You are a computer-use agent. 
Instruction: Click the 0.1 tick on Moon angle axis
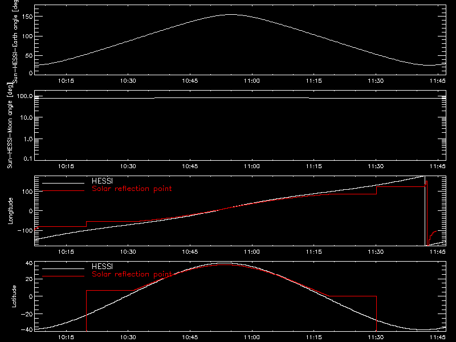[x=28, y=158]
